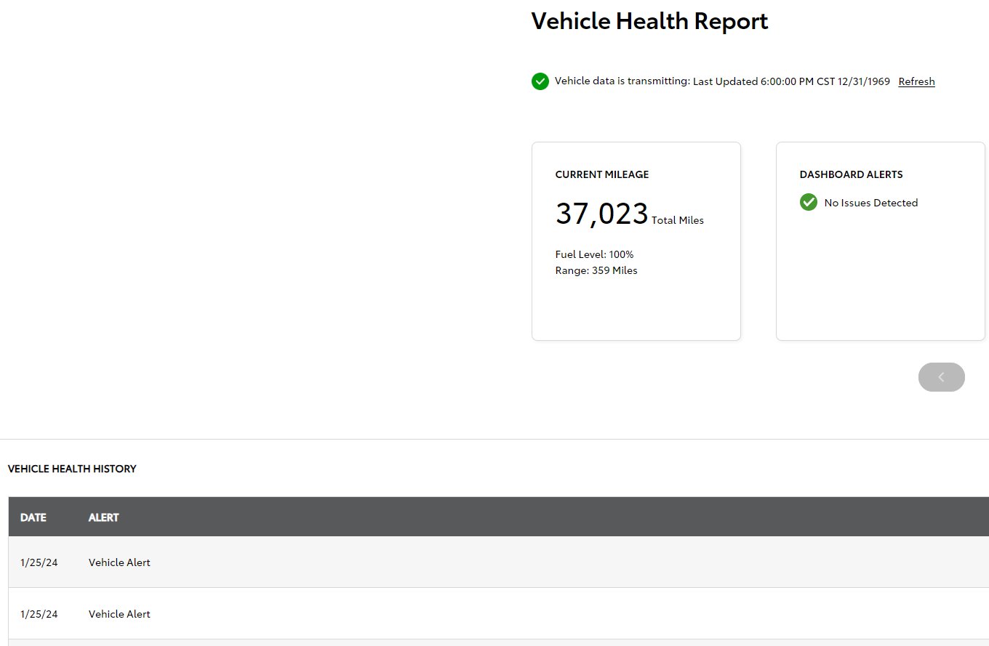This screenshot has height=646, width=989.
Task: Click the Dashboard Alerts card title
Action: [x=851, y=174]
